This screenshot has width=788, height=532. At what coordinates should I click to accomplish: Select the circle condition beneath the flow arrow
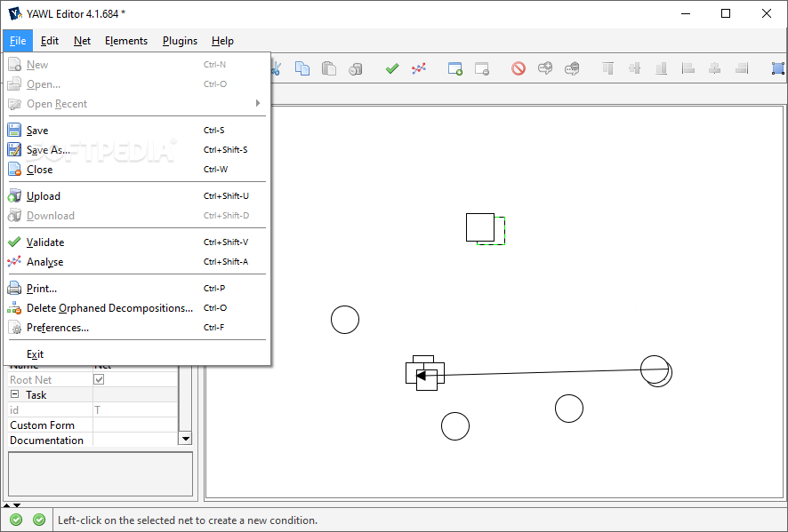pos(569,409)
